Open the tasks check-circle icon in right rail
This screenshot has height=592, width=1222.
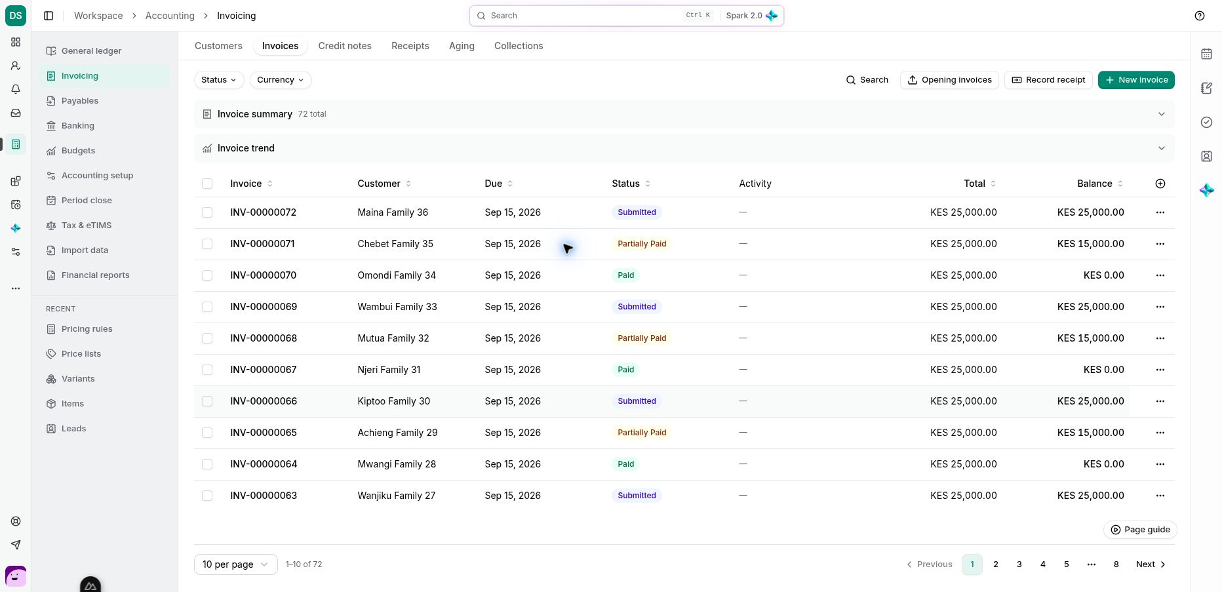(1206, 123)
